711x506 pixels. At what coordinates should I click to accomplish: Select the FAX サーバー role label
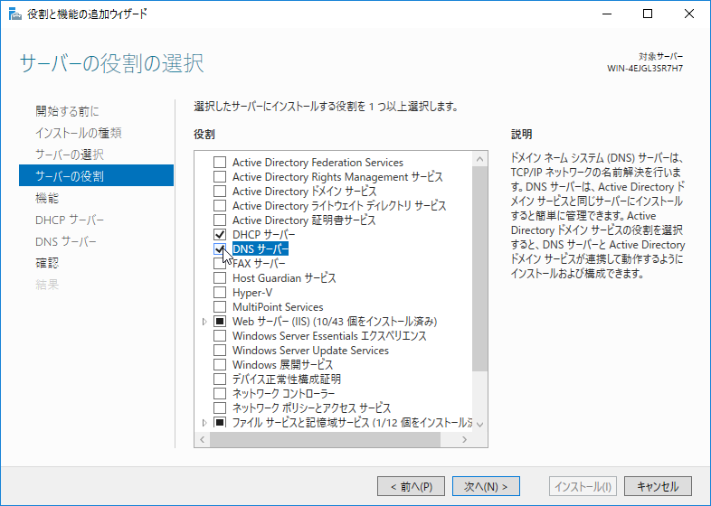point(259,264)
